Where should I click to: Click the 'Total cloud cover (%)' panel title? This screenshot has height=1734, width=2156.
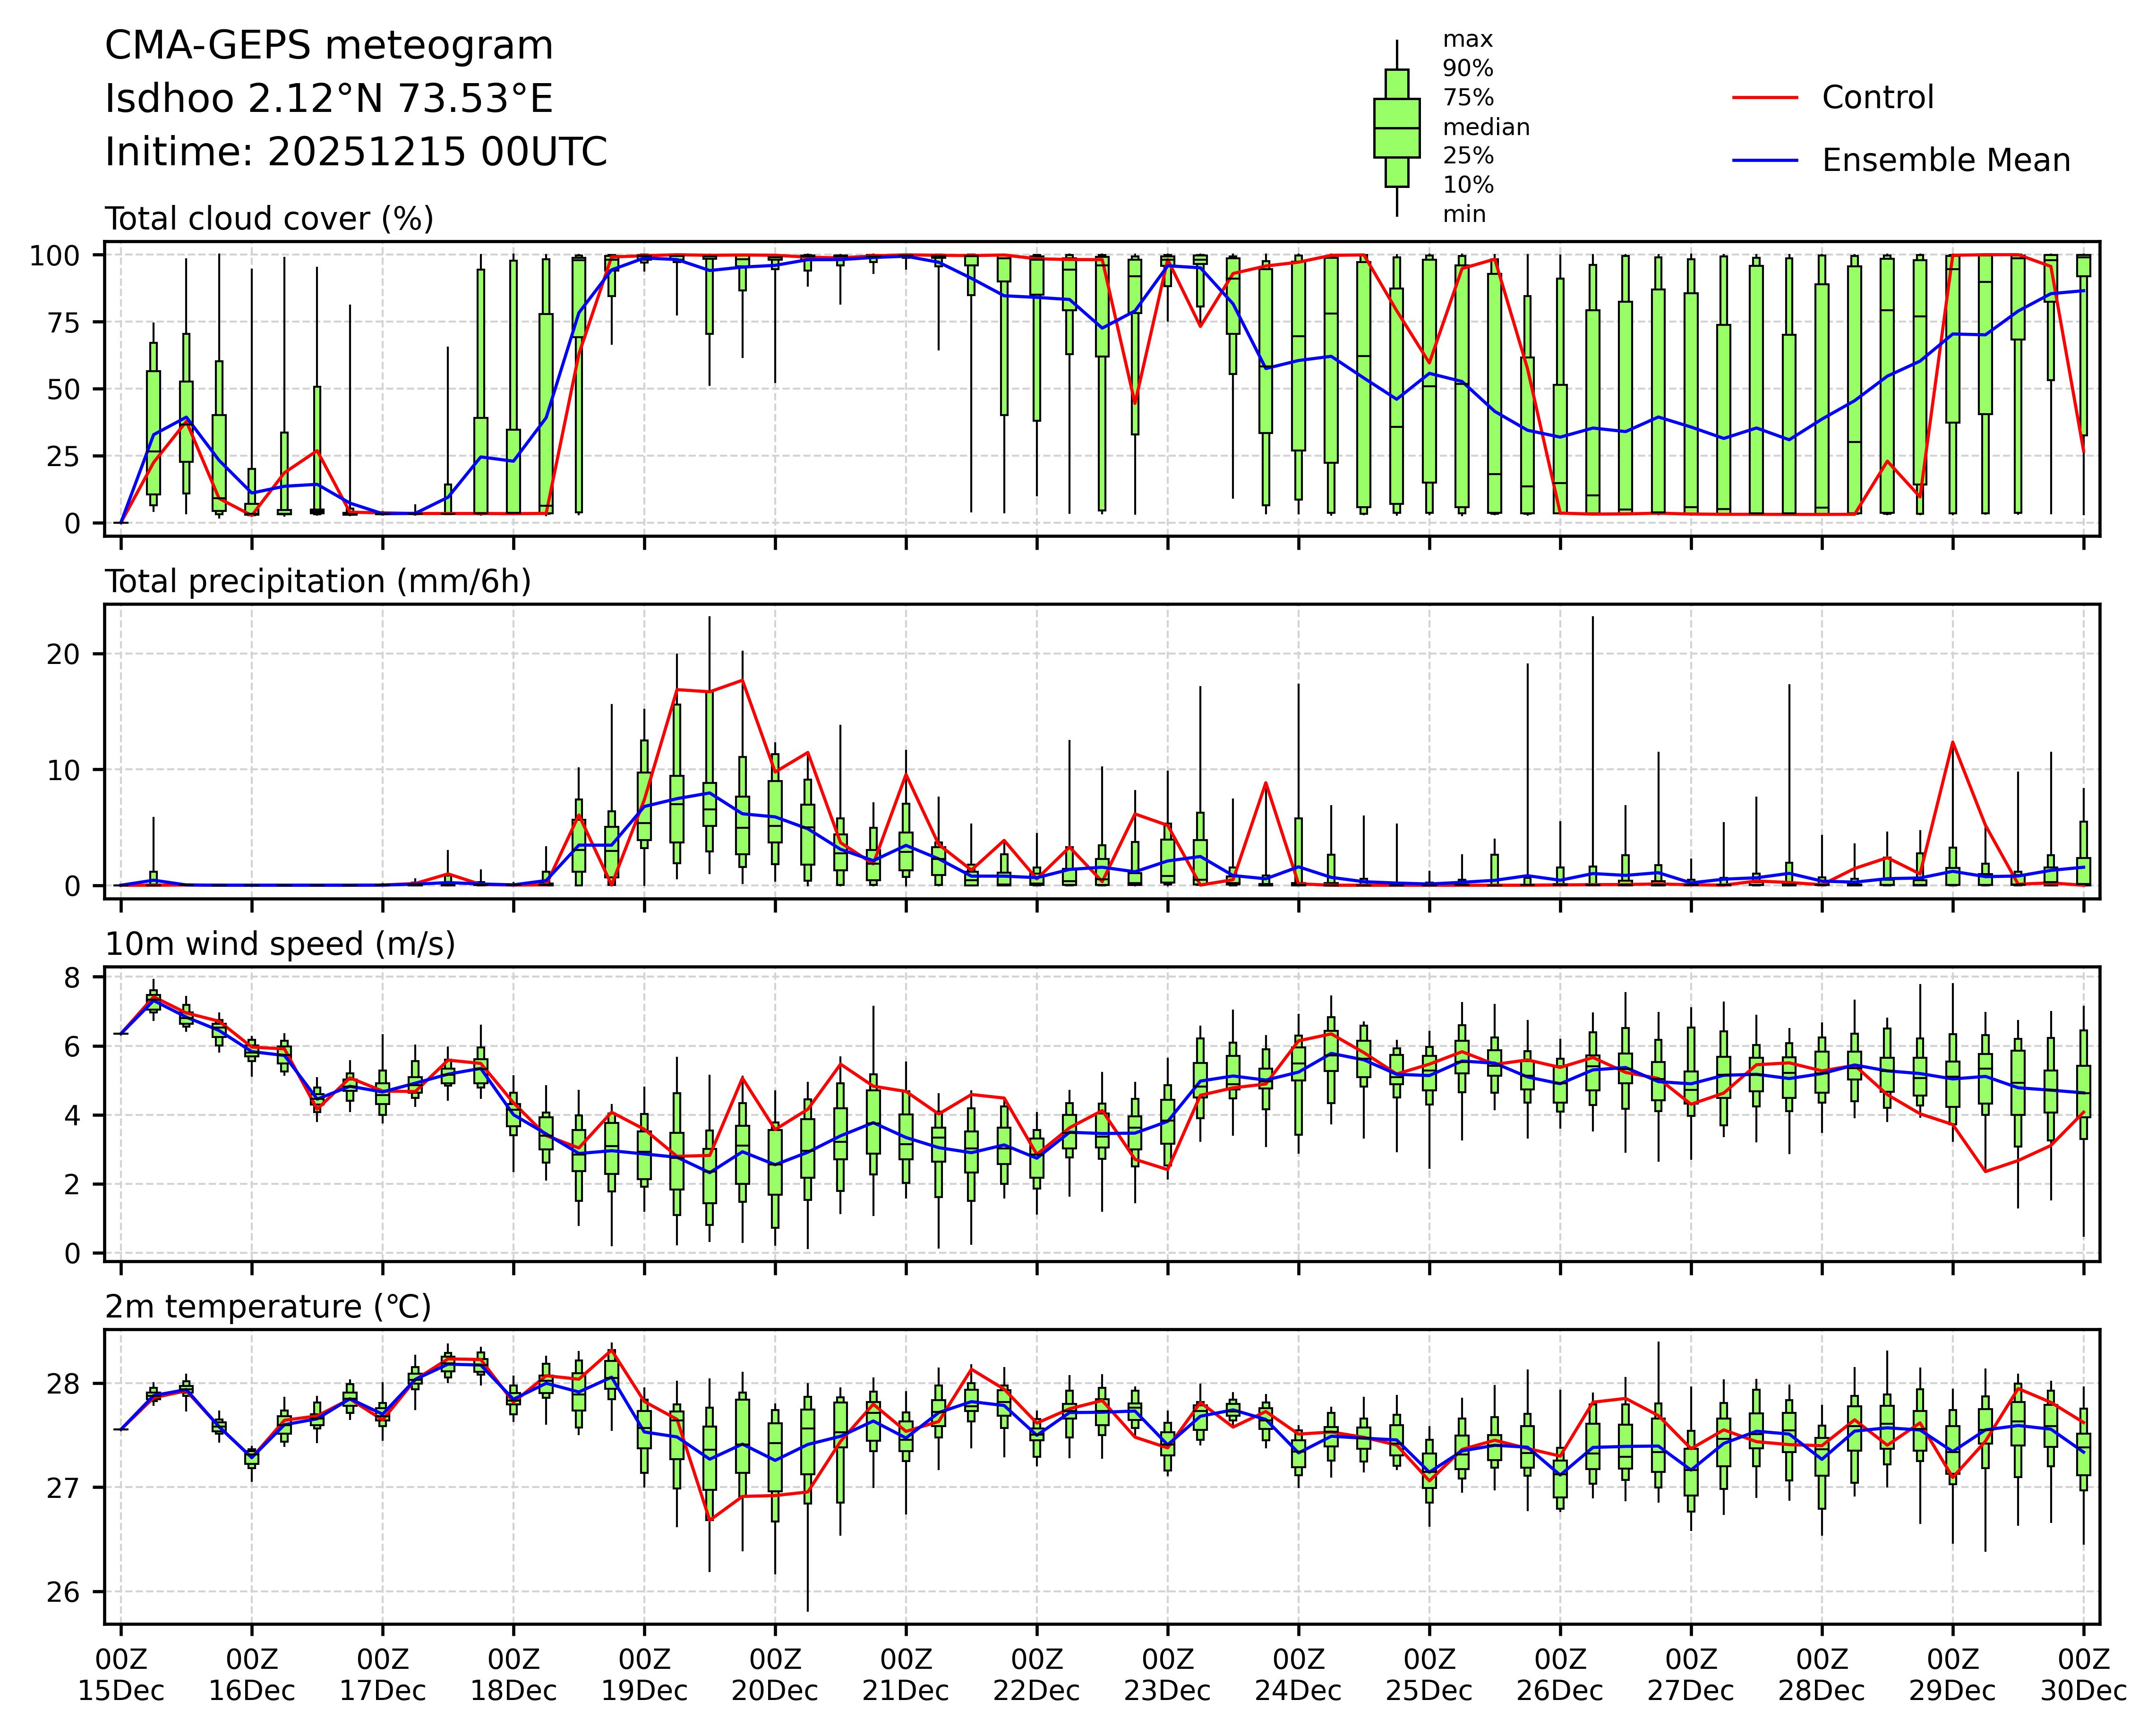(269, 219)
